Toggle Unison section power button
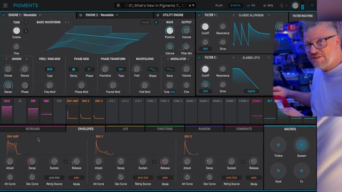 click(x=3, y=59)
